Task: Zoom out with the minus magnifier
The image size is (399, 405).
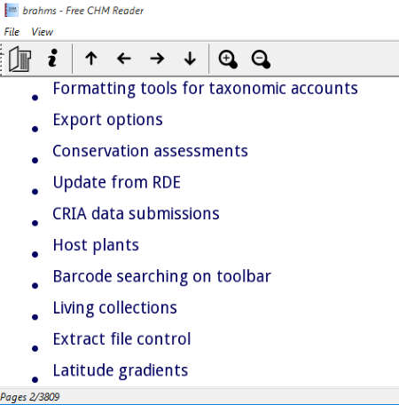Action: 261,60
